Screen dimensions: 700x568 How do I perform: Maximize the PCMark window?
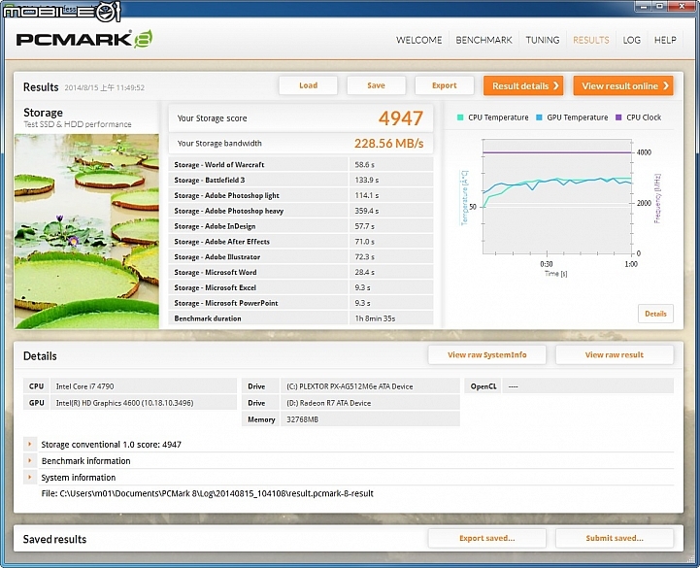click(x=659, y=6)
